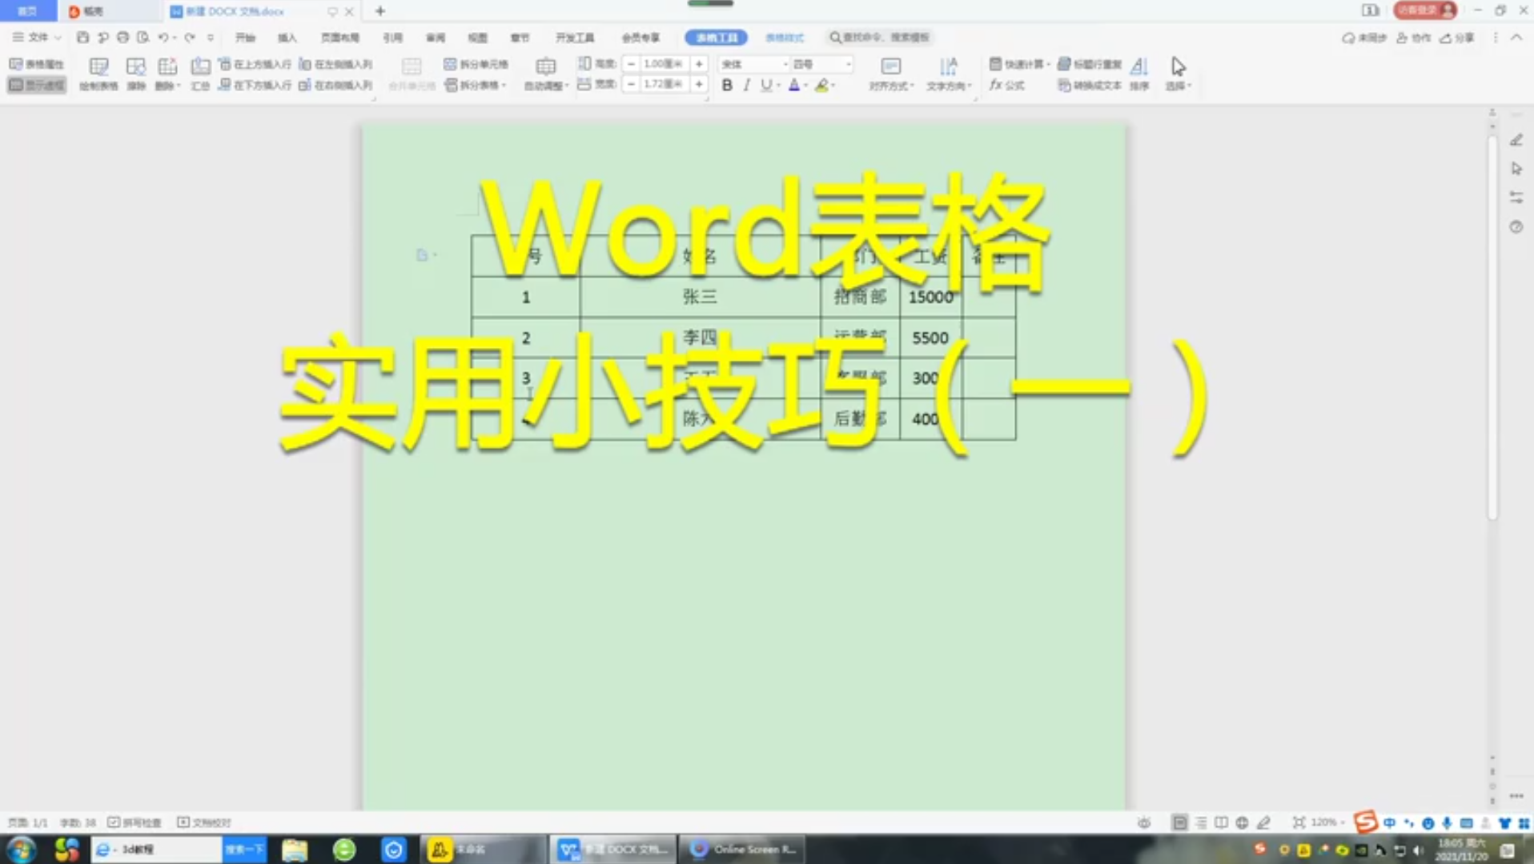Open the 插入 (Insert) ribbon tab
The image size is (1534, 864).
[287, 37]
